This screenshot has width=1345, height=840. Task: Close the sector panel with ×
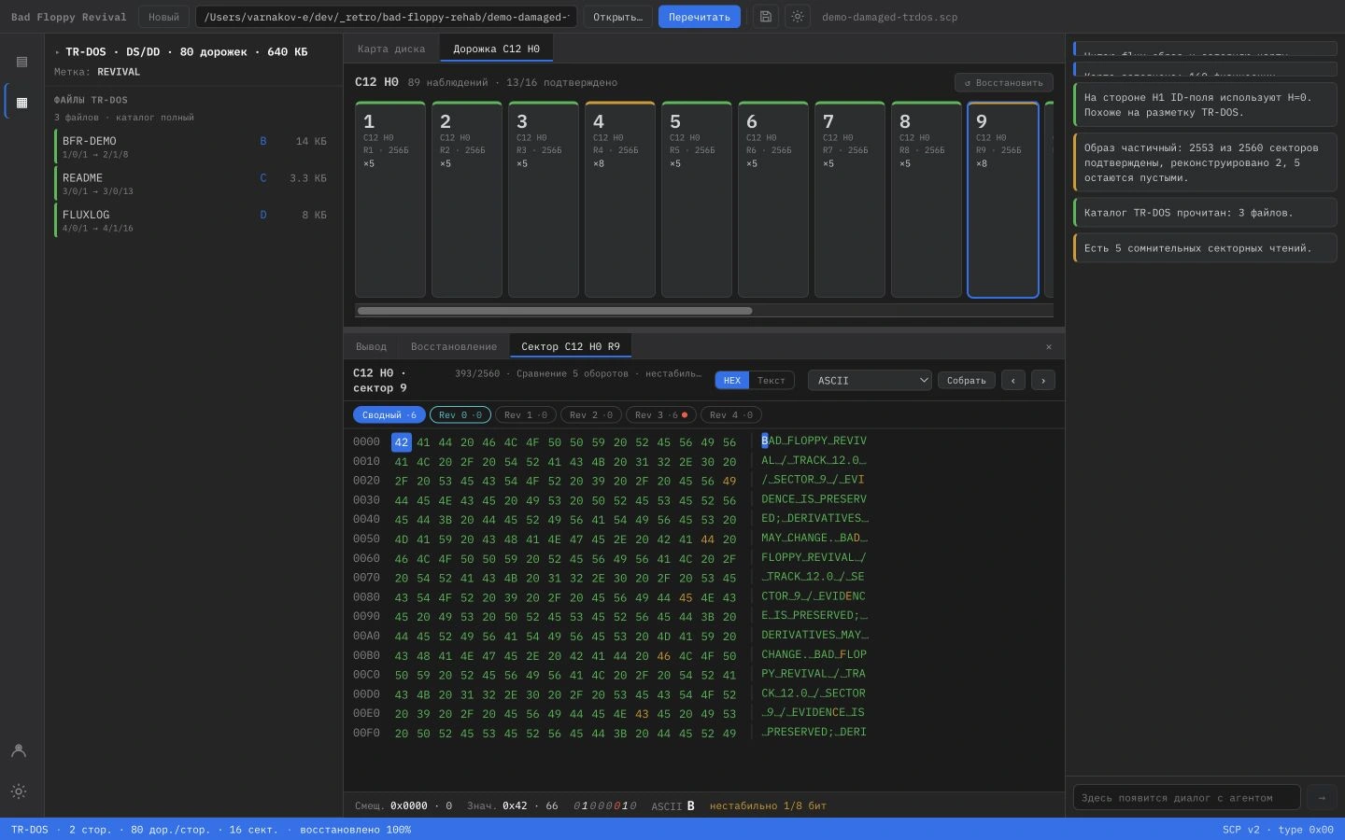(x=1048, y=346)
